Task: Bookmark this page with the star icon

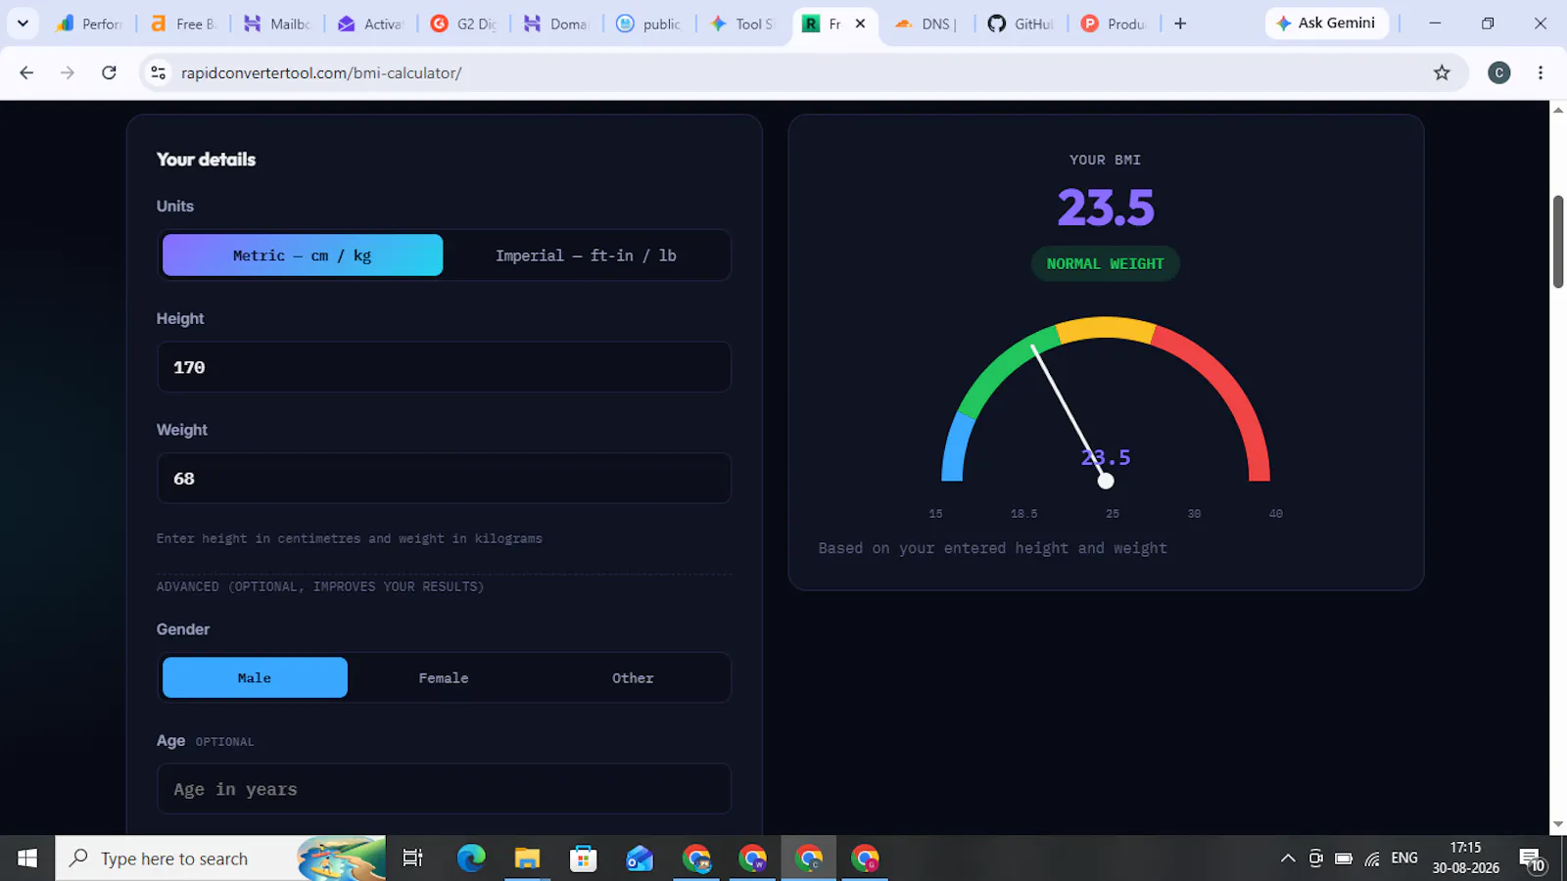Action: click(x=1442, y=72)
